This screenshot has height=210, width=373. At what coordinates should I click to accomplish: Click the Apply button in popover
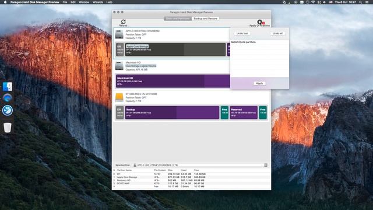click(x=259, y=83)
